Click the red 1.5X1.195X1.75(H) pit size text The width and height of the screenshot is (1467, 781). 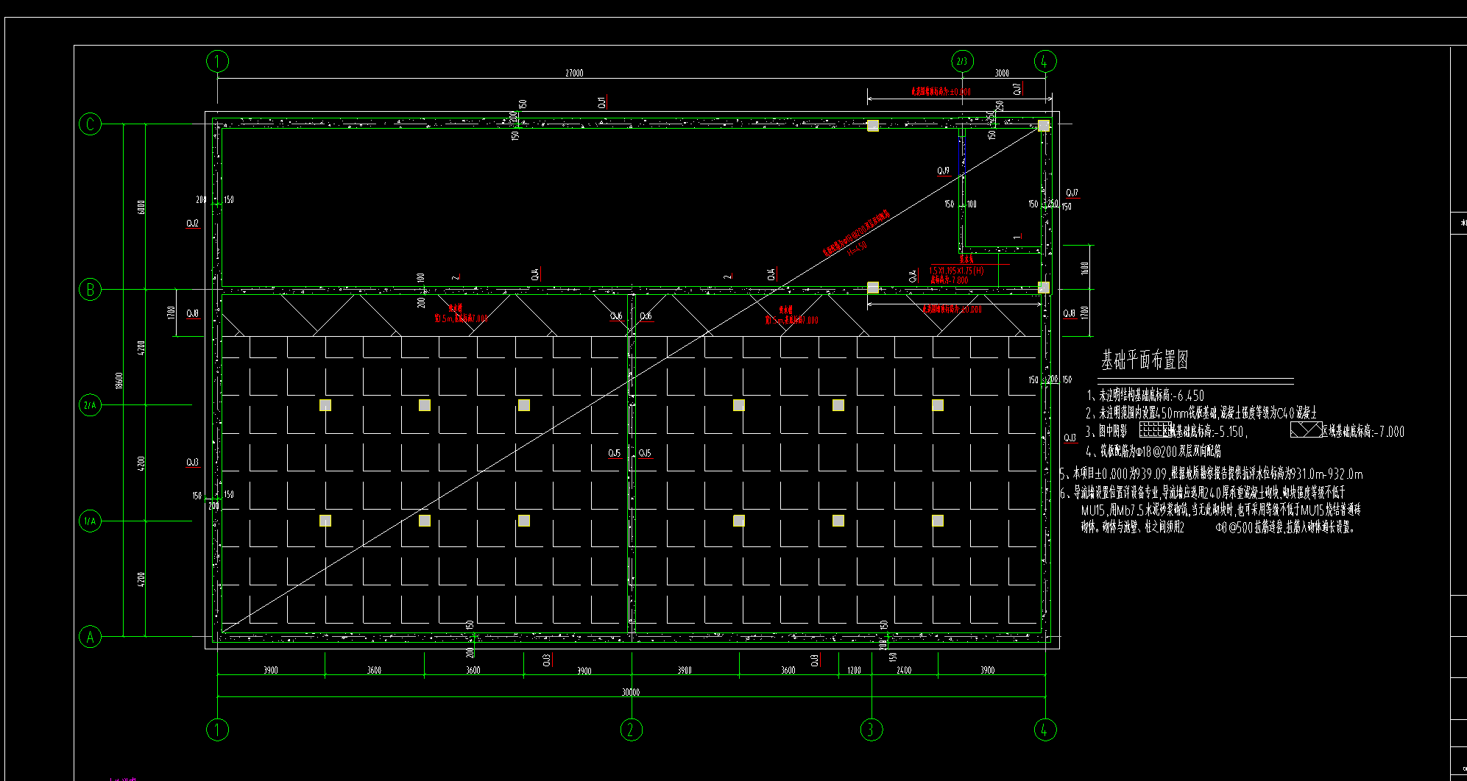956,271
